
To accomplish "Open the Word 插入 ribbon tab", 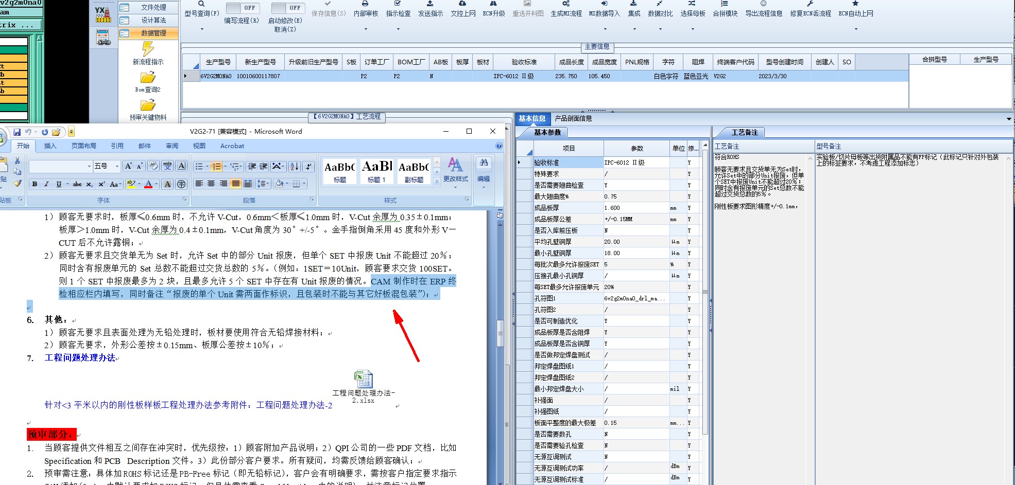I will [x=50, y=146].
